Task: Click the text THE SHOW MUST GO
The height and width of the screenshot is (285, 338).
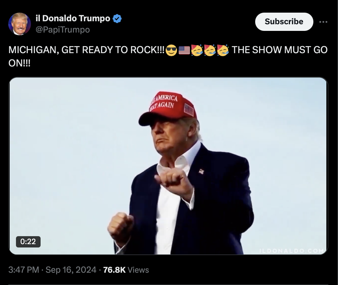Action: point(279,50)
